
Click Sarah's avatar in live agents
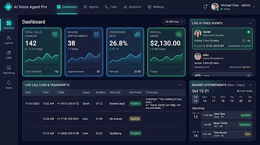tap(198, 33)
